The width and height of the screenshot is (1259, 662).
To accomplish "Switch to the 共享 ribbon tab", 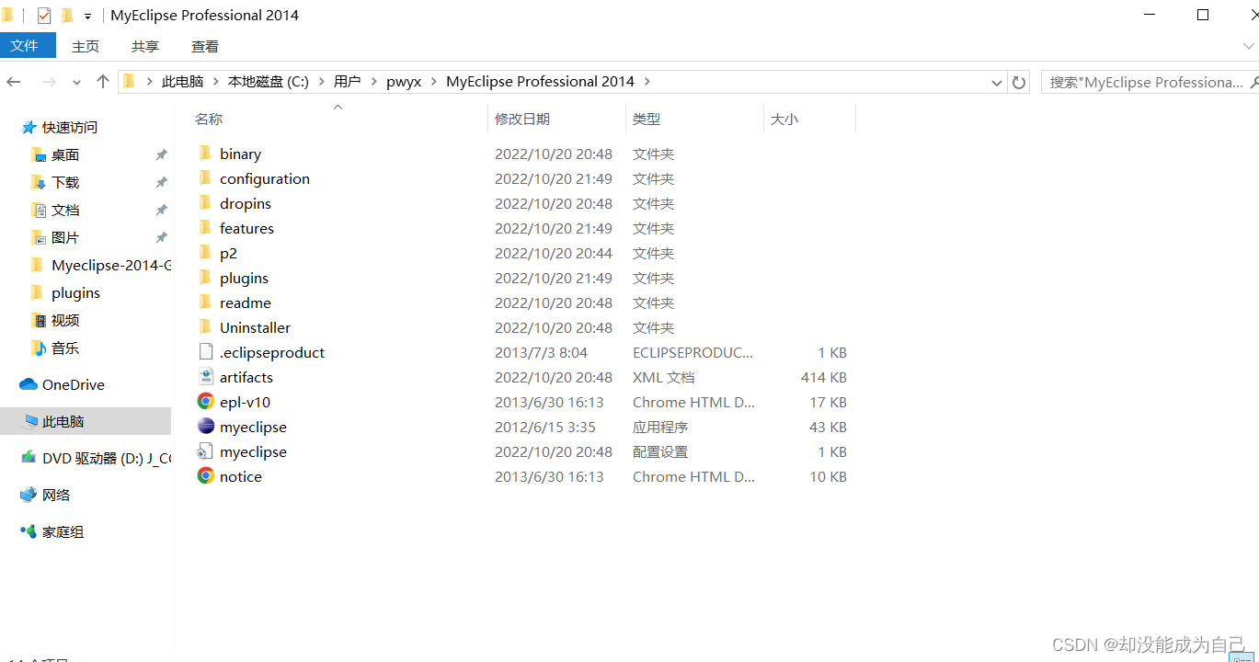I will point(145,46).
